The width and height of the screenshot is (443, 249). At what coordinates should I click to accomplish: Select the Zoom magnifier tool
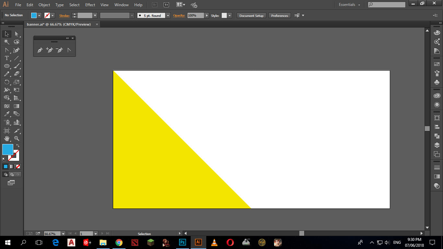coord(17,138)
